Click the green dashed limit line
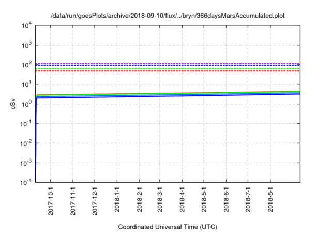 [x=168, y=69]
